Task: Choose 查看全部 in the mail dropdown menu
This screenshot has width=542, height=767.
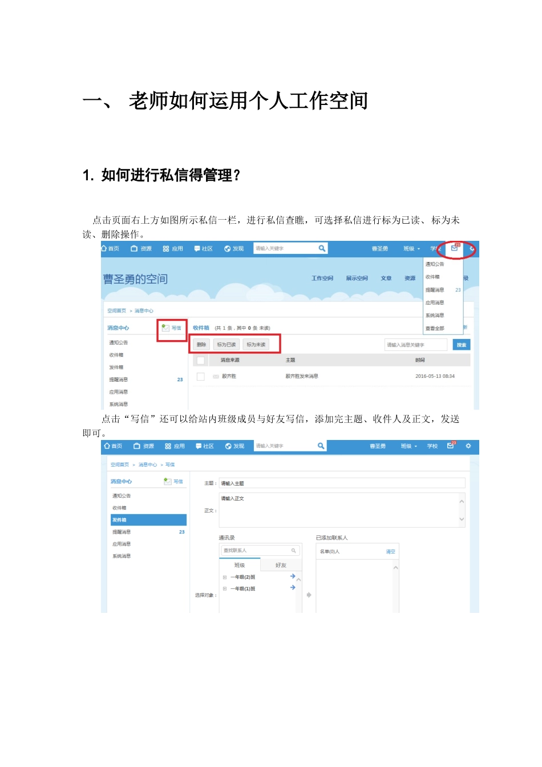Action: [x=435, y=328]
